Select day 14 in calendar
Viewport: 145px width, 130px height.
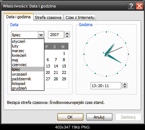pos(56,66)
